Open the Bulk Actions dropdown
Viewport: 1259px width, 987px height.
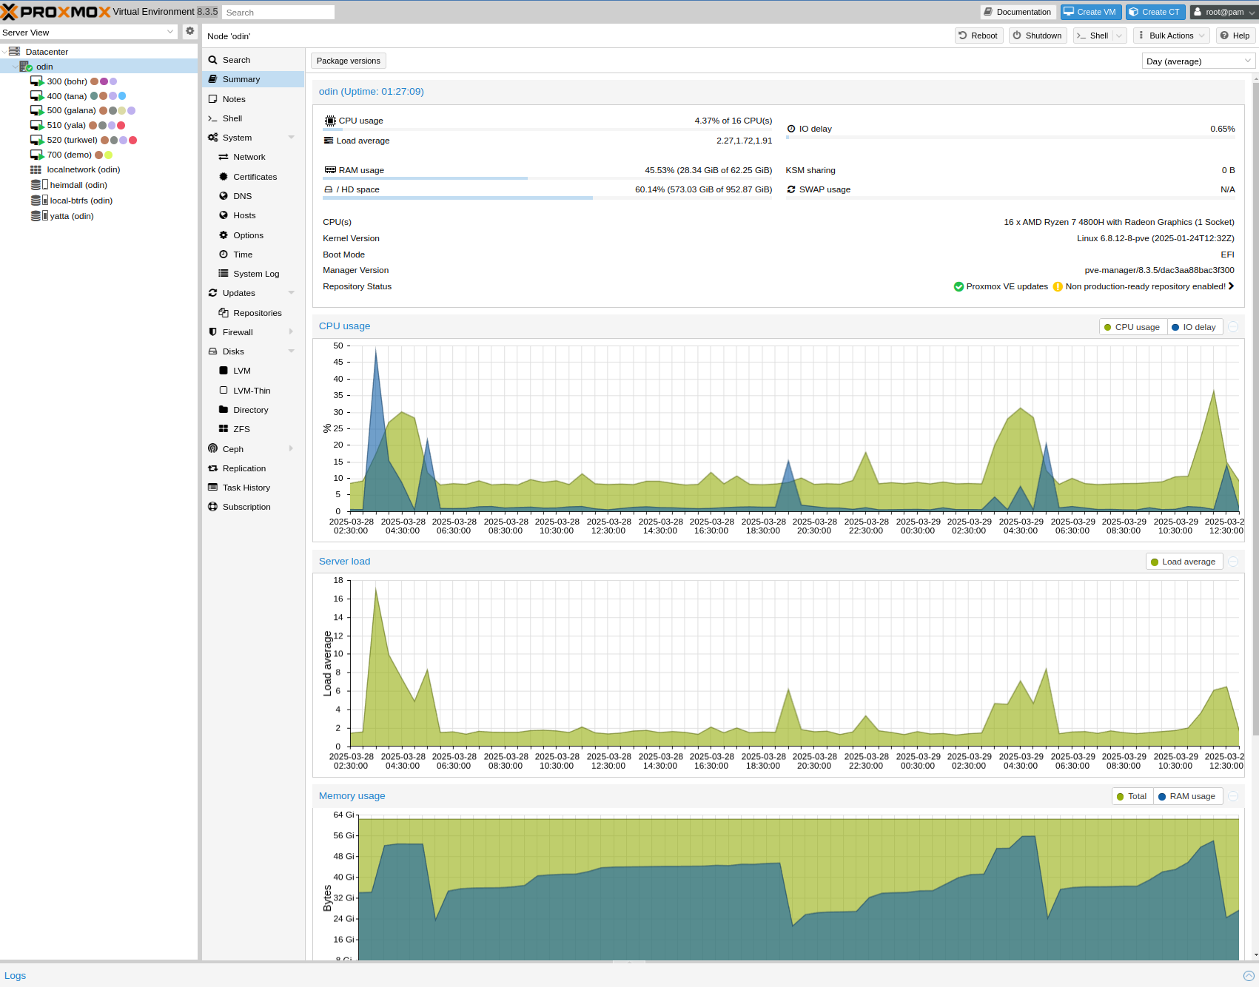click(1171, 36)
